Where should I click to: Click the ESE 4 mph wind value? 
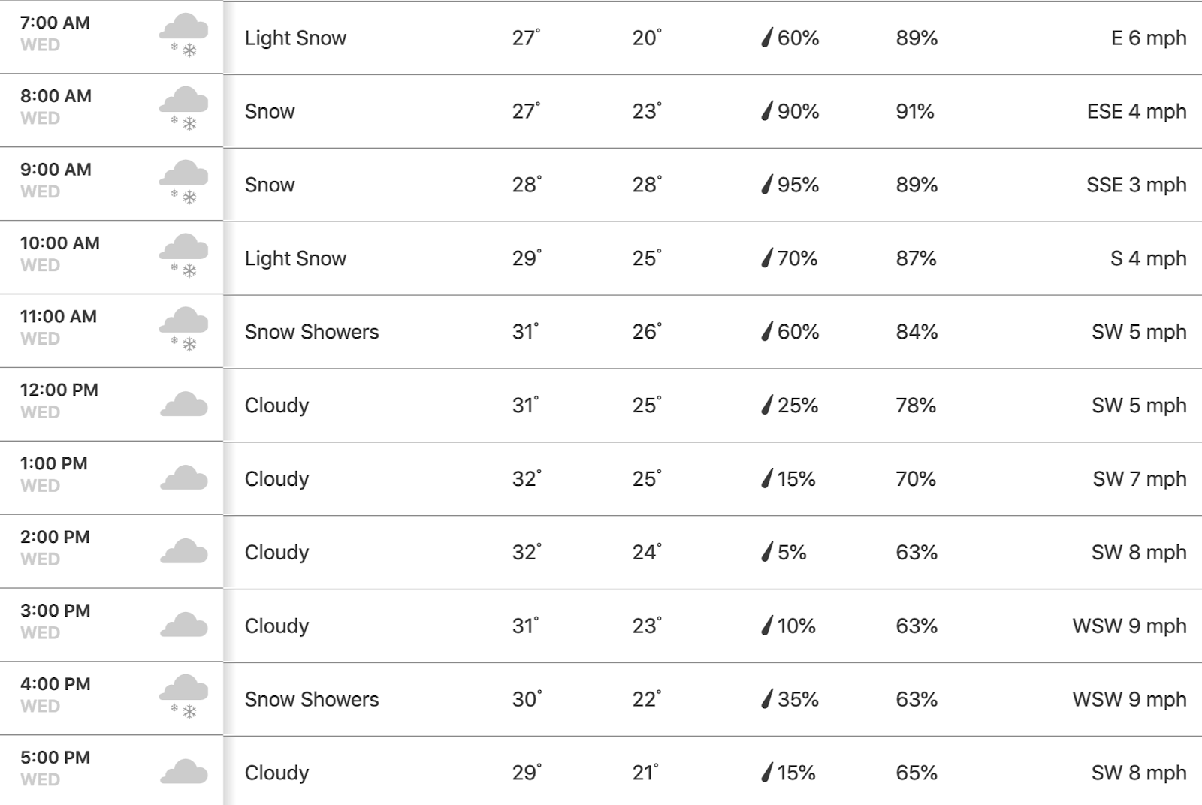[1137, 111]
